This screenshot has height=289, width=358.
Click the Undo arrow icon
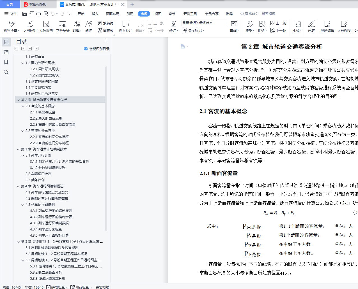click(52, 14)
